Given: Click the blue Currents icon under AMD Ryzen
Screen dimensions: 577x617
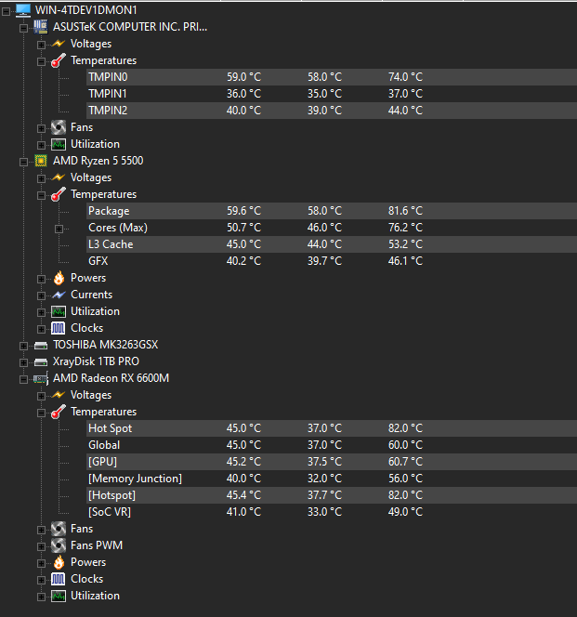Looking at the screenshot, I should coord(59,295).
